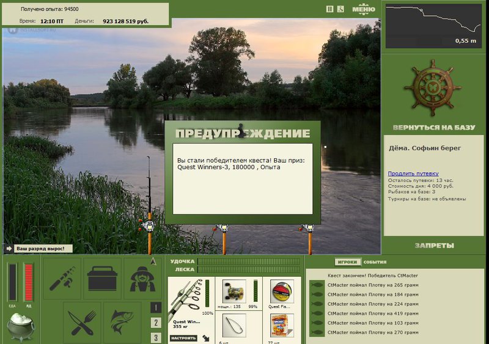Click the НАСТРОИТЬ rod setup button
This screenshot has height=344, width=489.
(183, 338)
